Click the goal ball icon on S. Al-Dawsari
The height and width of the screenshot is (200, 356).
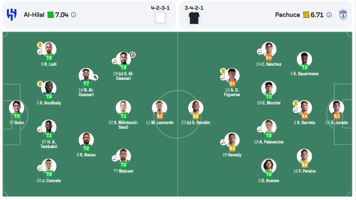pyautogui.click(x=132, y=55)
